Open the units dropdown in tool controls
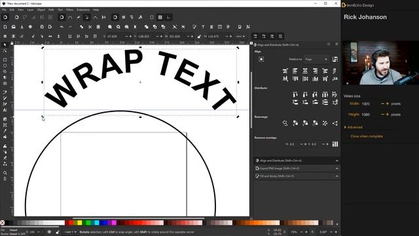Image resolution: width=419 pixels, height=236 pixels. [240, 37]
